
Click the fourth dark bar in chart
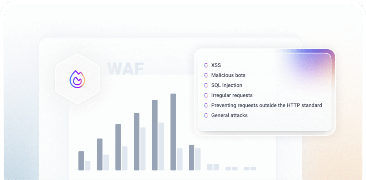click(137, 141)
